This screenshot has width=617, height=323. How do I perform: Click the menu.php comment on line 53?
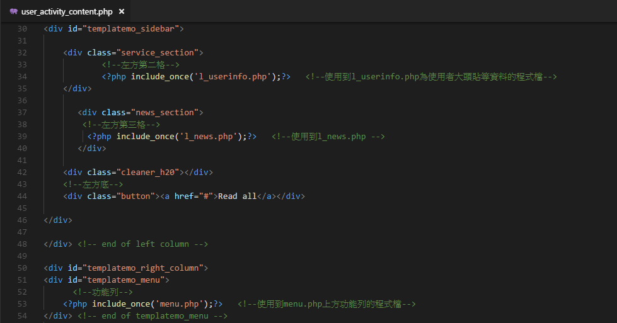point(326,303)
